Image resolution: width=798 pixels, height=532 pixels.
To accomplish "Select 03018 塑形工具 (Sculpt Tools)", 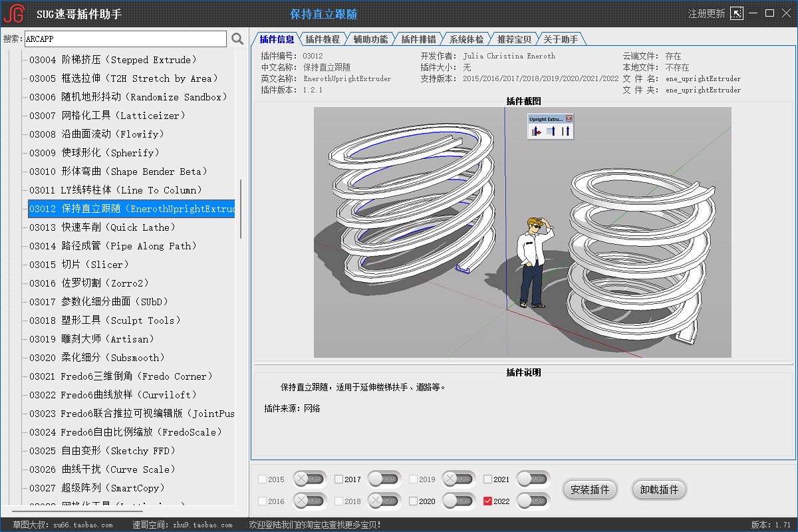I will pyautogui.click(x=105, y=321).
